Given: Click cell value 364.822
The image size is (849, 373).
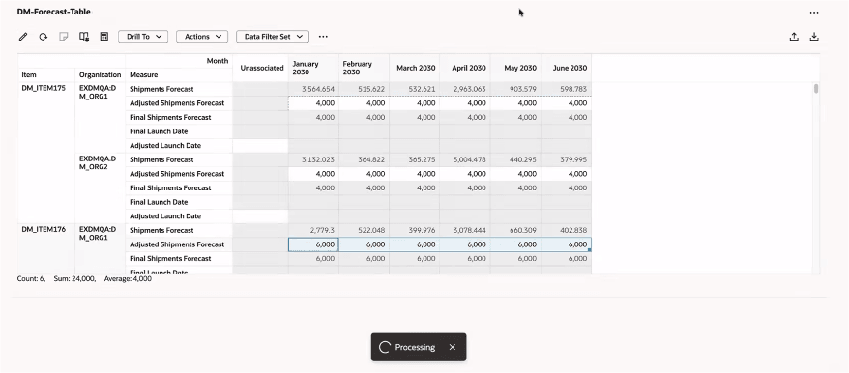Looking at the screenshot, I should pyautogui.click(x=371, y=159).
